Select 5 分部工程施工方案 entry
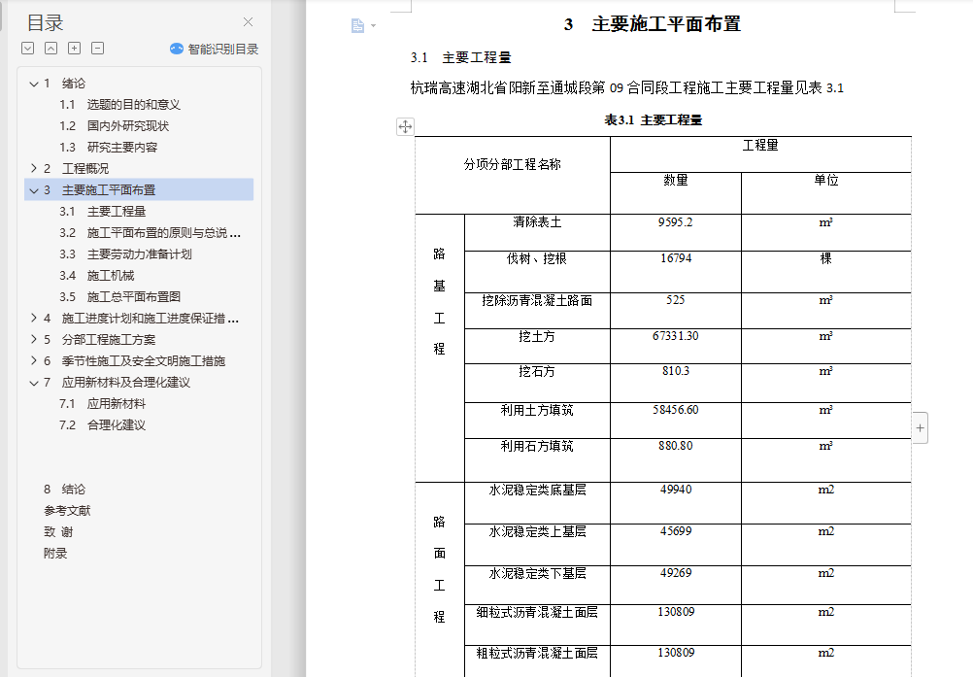The image size is (973, 677). 99,339
